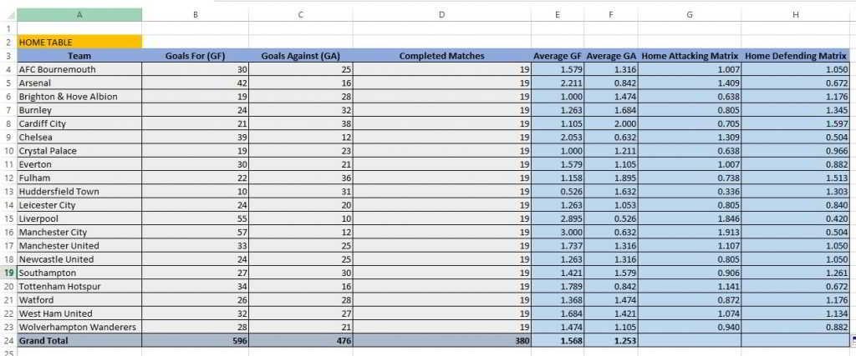Image resolution: width=856 pixels, height=356 pixels.
Task: Click the overall Average GA 1.253
Action: [x=611, y=341]
